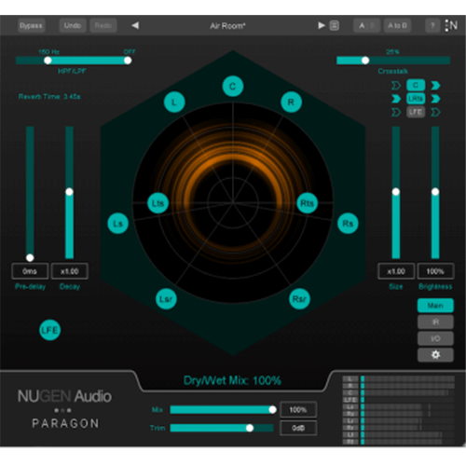466x466 pixels.
Task: Click the Dry/Wet Mix 100% label
Action: (x=232, y=380)
